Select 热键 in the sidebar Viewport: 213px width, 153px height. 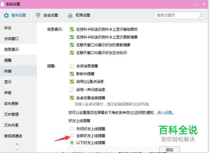coord(18,71)
